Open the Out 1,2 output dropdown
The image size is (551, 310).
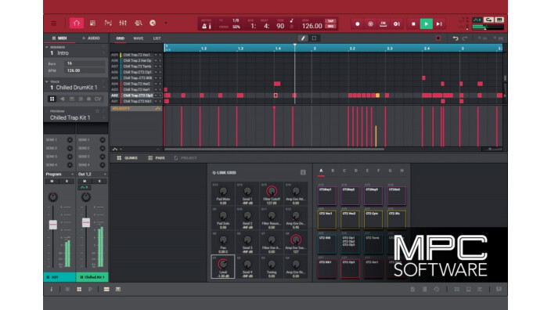point(92,175)
